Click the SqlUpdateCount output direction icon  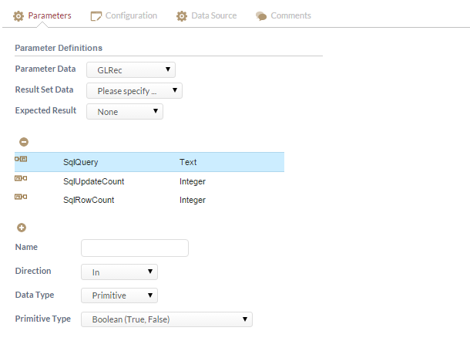point(21,178)
